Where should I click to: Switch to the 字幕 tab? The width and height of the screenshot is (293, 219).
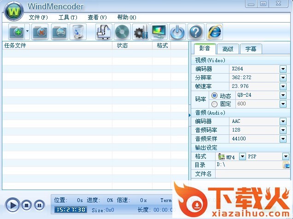(251, 49)
